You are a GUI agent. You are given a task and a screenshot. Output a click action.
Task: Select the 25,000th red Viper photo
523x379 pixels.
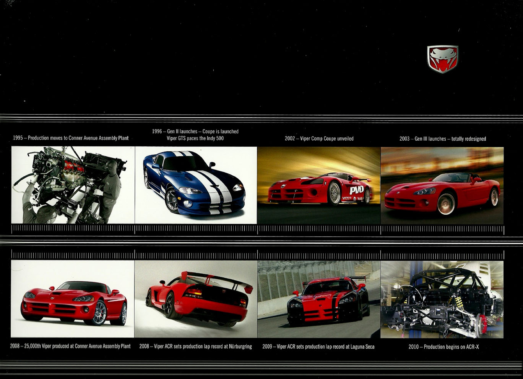(x=73, y=299)
